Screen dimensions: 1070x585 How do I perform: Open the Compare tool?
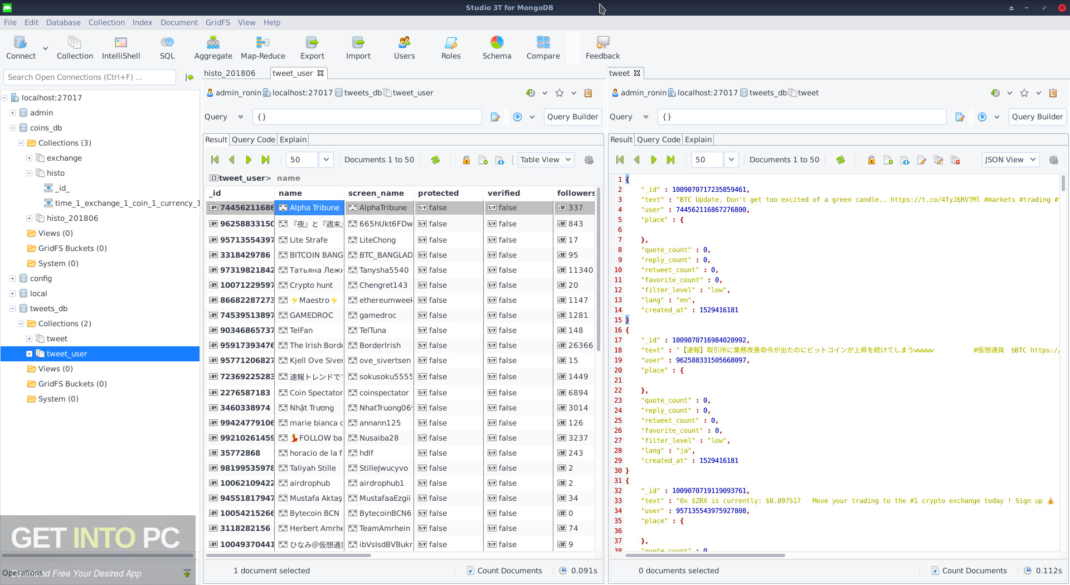(543, 47)
